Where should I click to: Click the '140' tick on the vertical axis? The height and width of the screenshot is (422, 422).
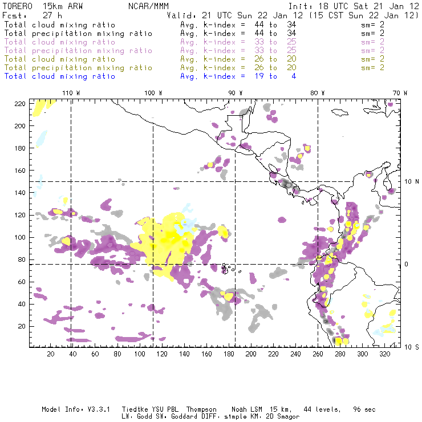tap(20, 193)
